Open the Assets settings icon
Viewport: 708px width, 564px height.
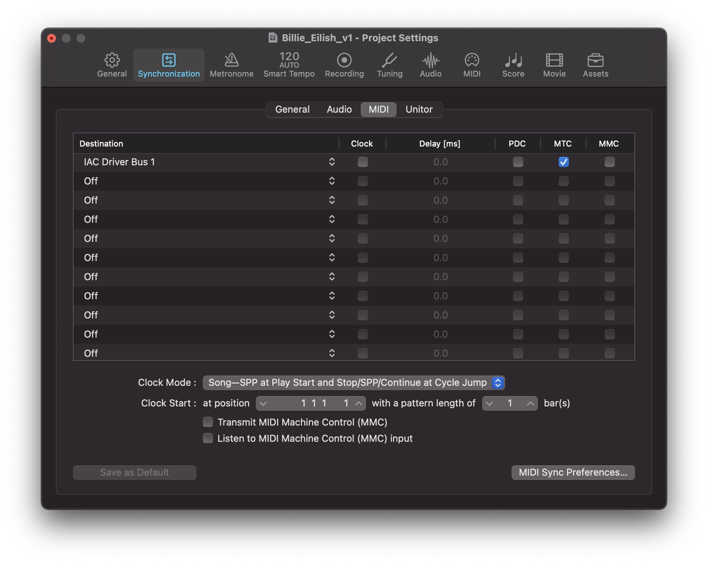(x=595, y=65)
